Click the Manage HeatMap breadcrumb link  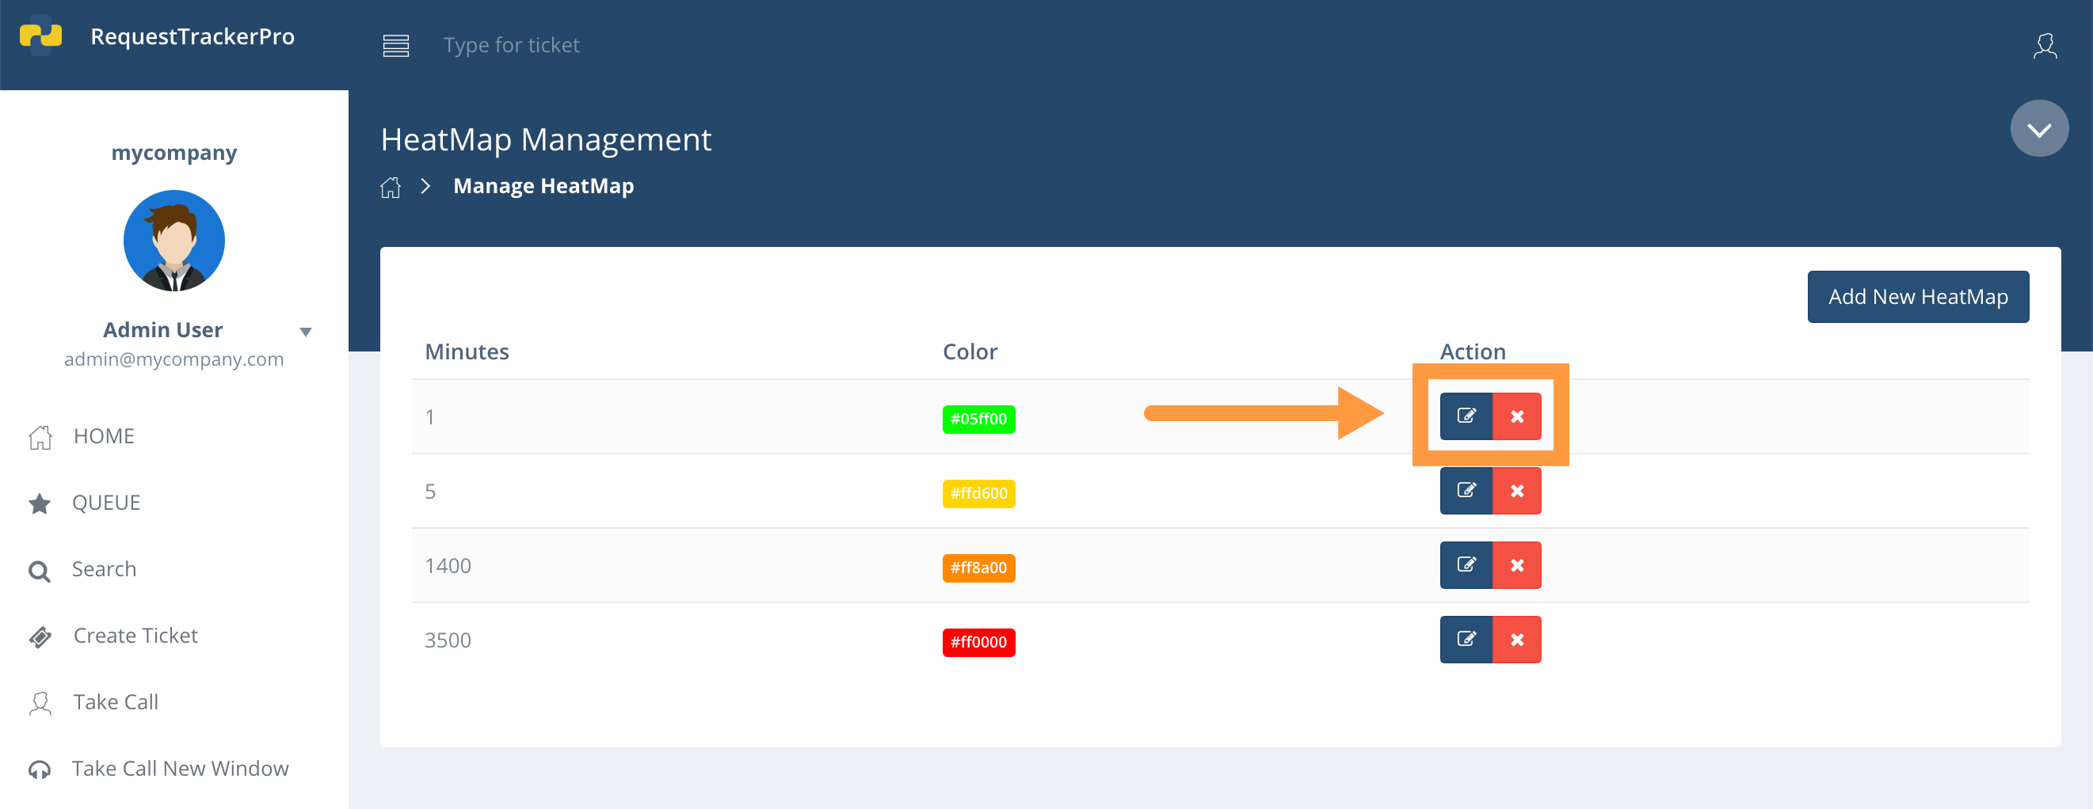[543, 186]
